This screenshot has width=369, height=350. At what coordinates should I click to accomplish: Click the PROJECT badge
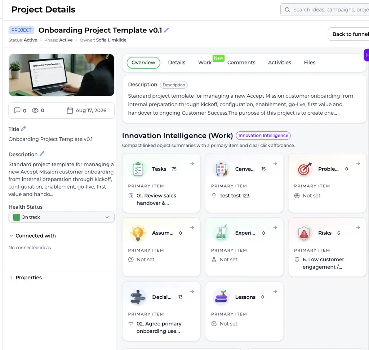pos(21,30)
